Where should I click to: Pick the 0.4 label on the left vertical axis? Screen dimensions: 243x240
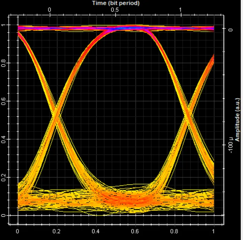coord(3,139)
